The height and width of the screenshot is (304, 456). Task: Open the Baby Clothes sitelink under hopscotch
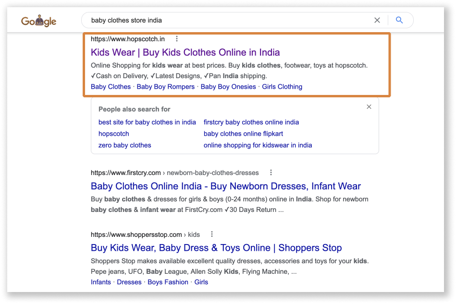click(111, 87)
